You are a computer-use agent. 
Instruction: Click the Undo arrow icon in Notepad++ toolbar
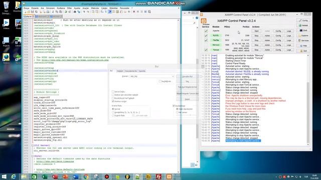[x=66, y=12]
